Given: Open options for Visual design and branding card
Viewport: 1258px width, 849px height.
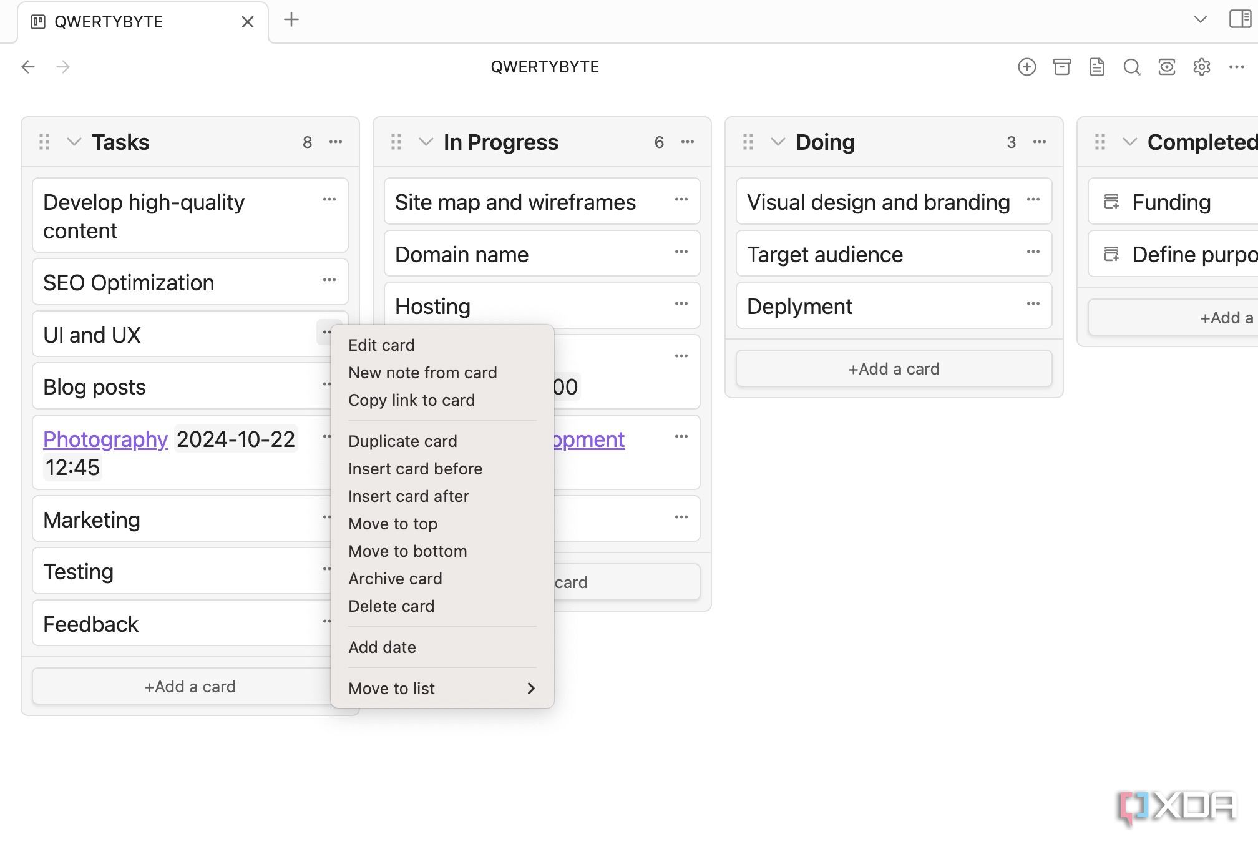Looking at the screenshot, I should click(x=1033, y=200).
